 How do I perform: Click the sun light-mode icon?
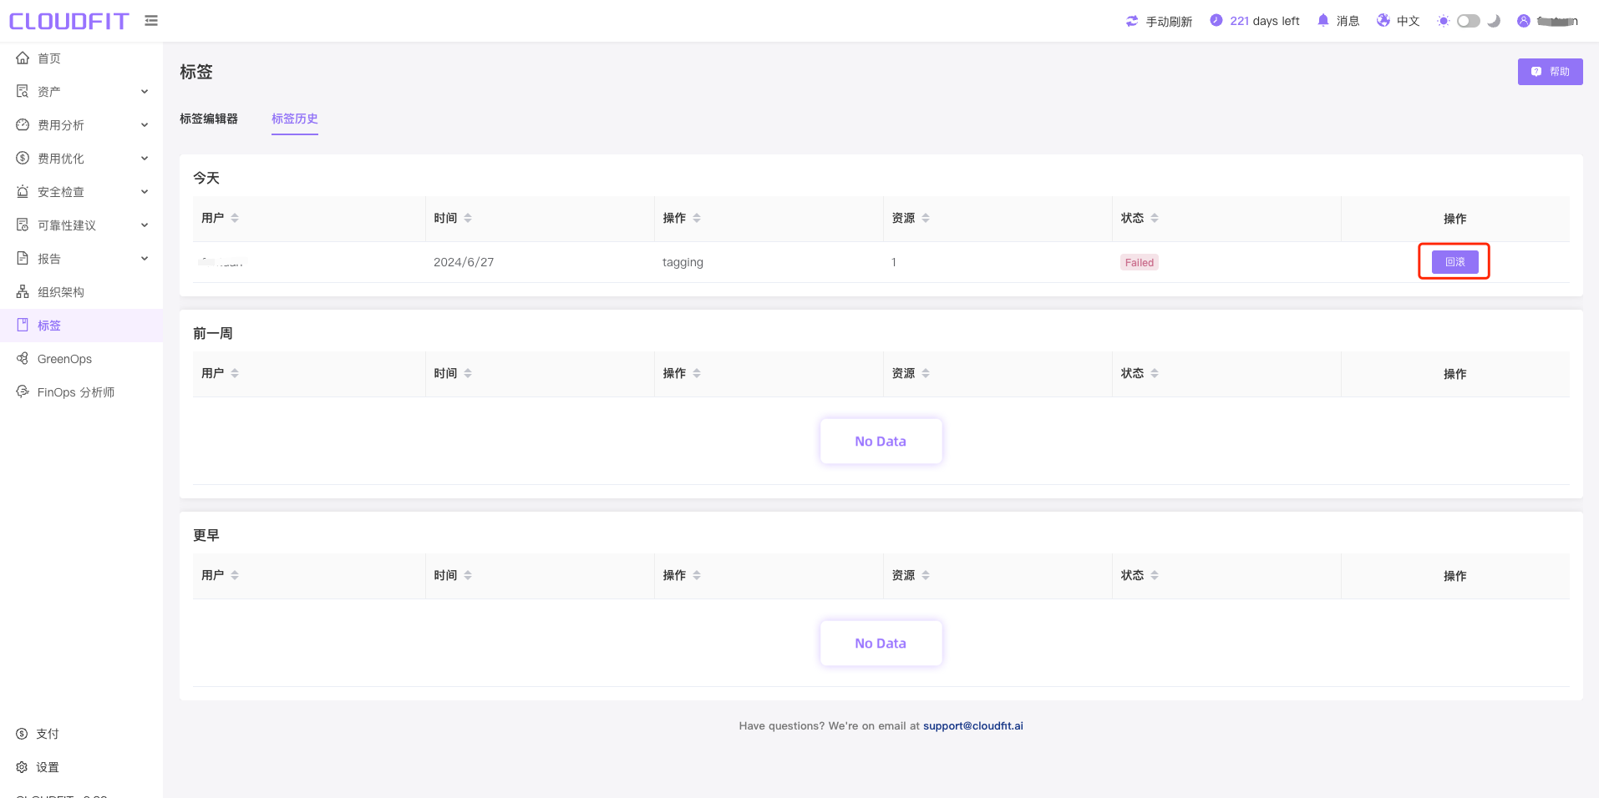tap(1443, 21)
